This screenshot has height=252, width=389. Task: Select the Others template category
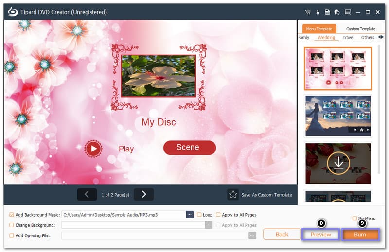pos(368,38)
